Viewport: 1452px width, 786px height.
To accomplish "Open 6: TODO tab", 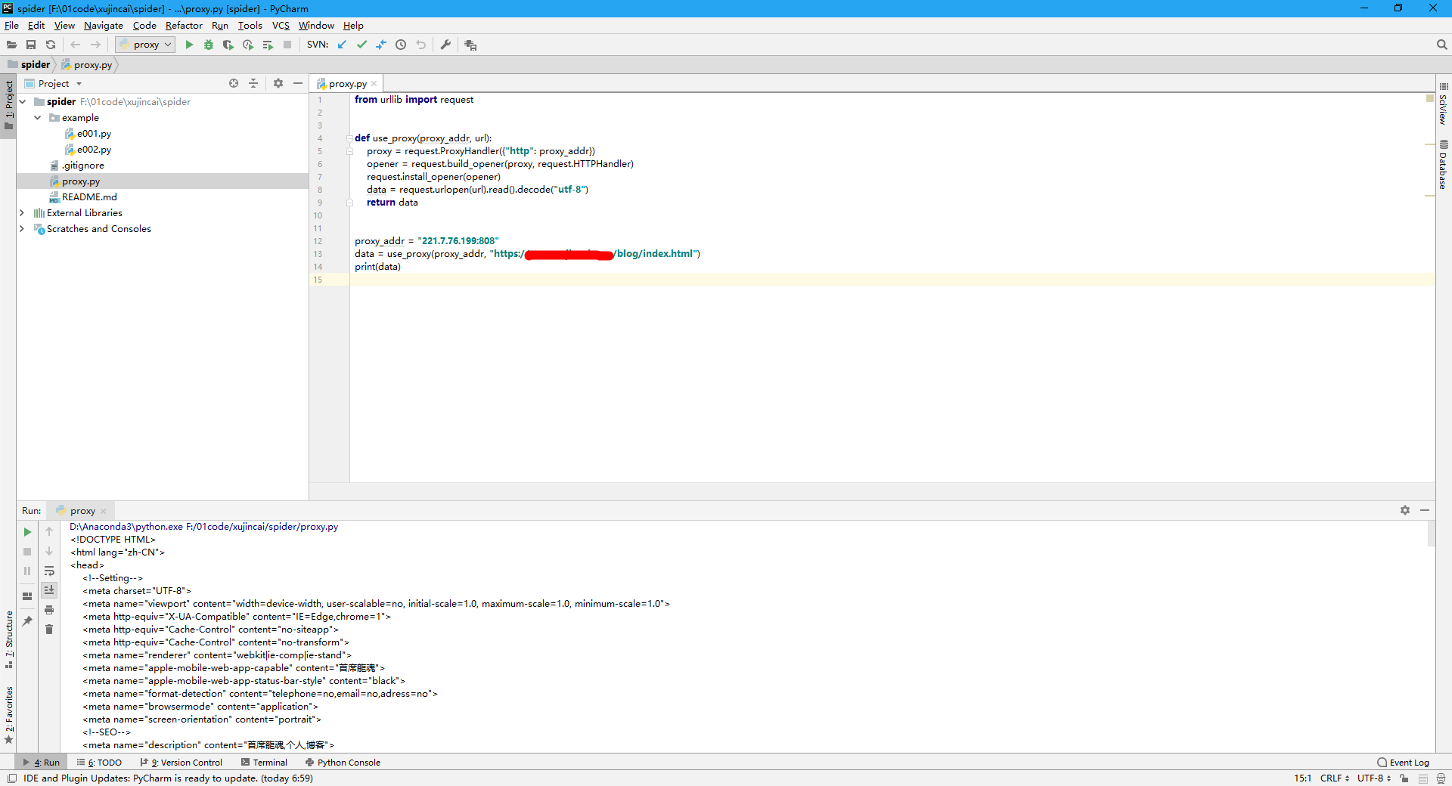I will pos(99,762).
